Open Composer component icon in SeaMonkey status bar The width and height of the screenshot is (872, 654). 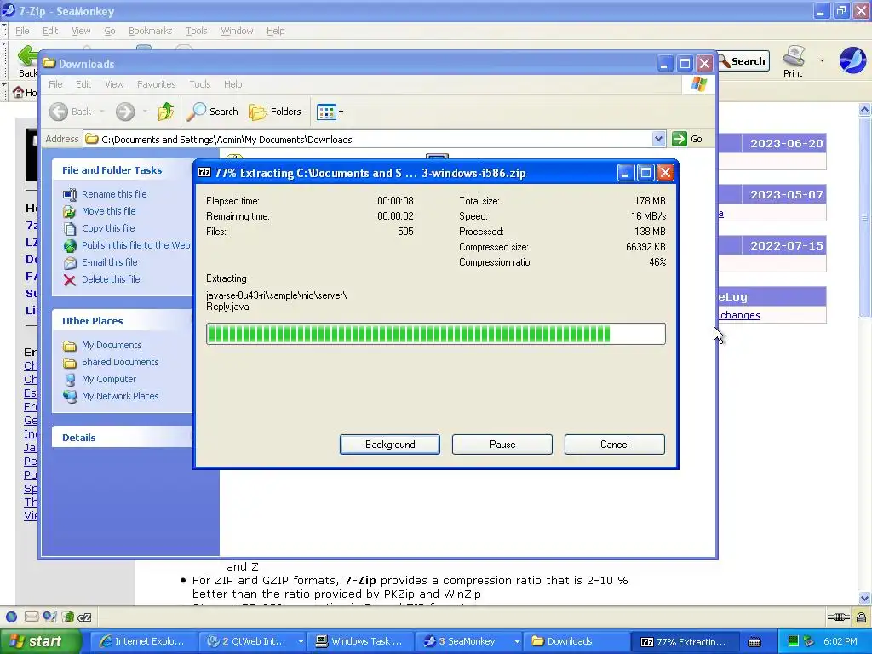[50, 617]
